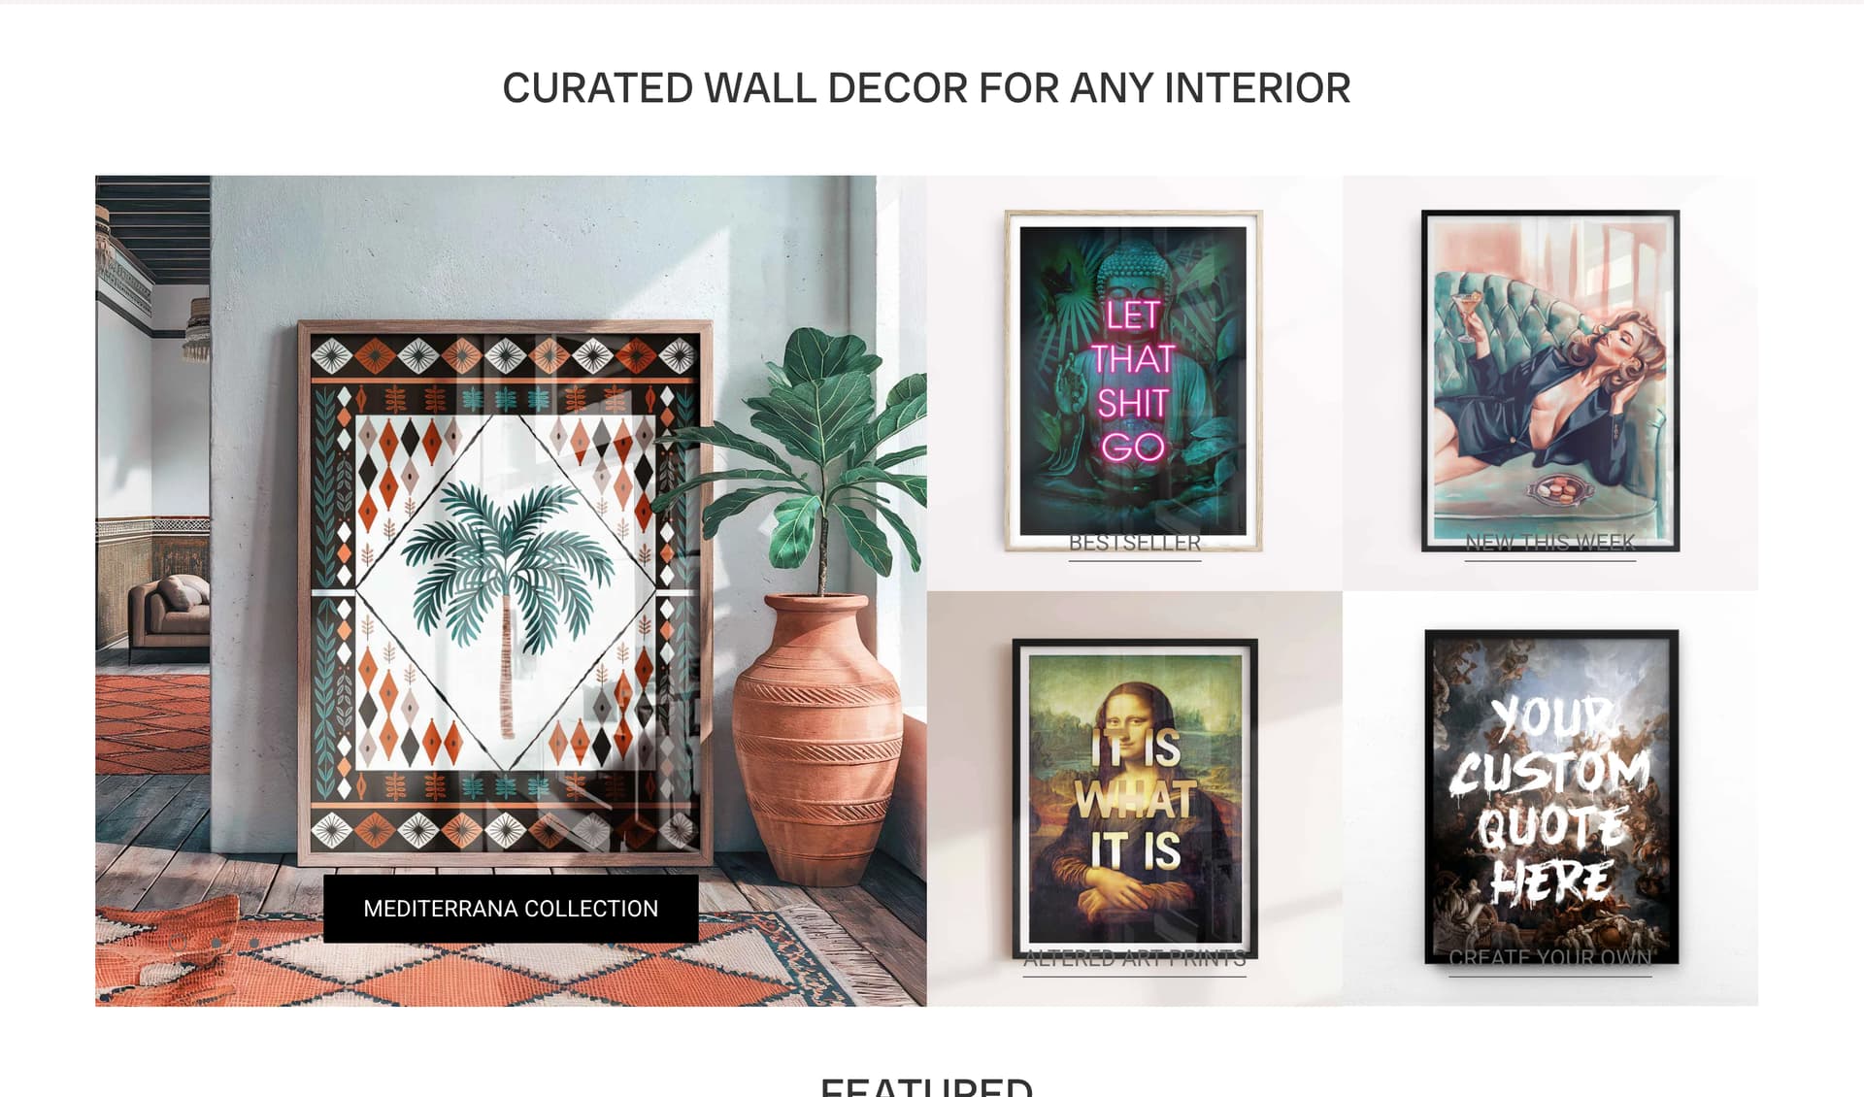Click the pink neon Let That text
This screenshot has width=1864, height=1097.
click(1133, 337)
